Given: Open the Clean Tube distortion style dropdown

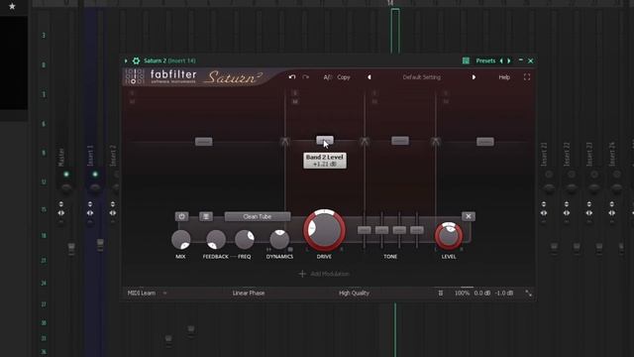Looking at the screenshot, I should coord(258,216).
